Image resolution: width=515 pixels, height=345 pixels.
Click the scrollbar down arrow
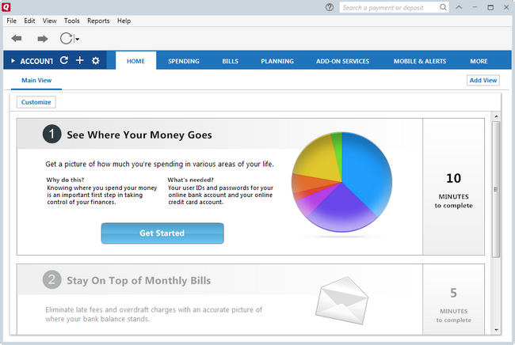pyautogui.click(x=496, y=330)
